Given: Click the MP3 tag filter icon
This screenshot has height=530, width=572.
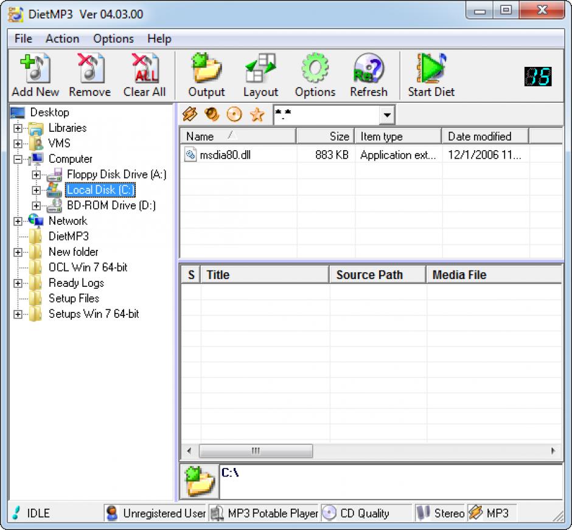Looking at the screenshot, I should 190,114.
